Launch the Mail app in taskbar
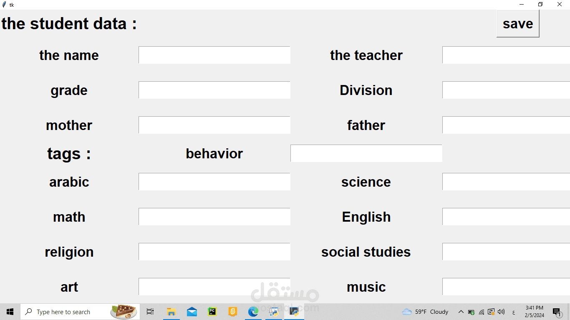Screen dimensions: 570x320 click(x=192, y=312)
